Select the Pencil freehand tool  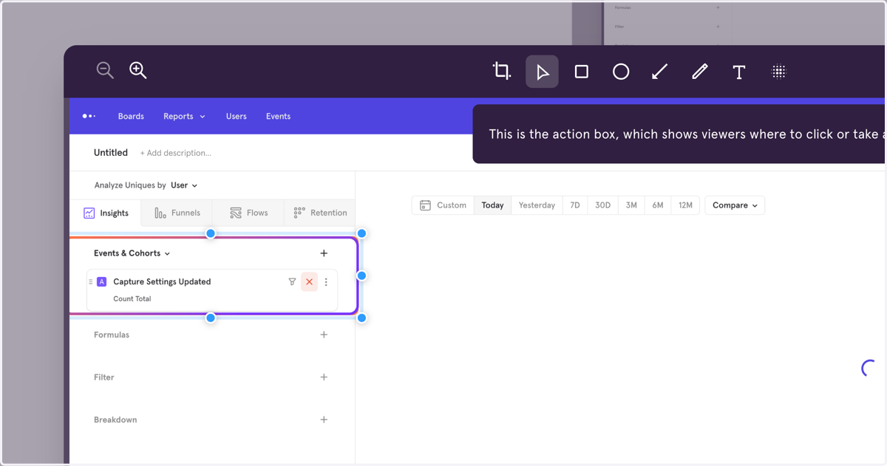pyautogui.click(x=699, y=72)
